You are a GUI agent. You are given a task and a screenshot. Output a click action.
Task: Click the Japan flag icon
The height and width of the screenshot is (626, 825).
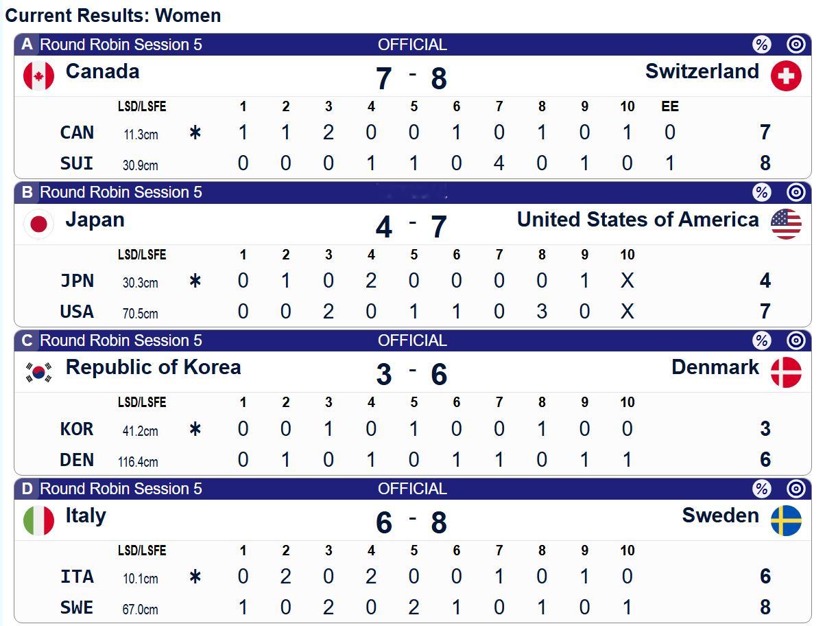pos(38,224)
